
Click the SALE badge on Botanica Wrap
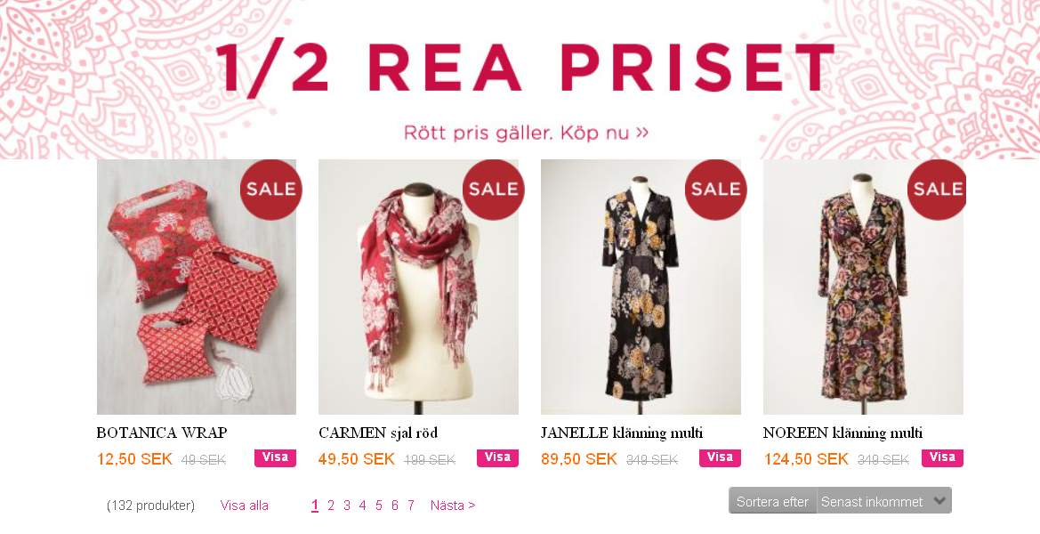(x=270, y=190)
